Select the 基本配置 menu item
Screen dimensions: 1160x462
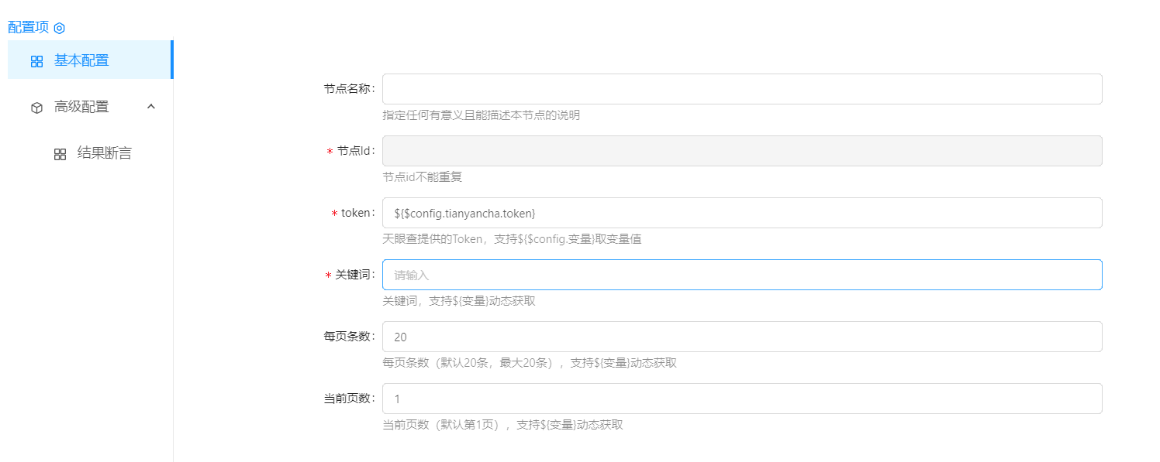pos(81,60)
